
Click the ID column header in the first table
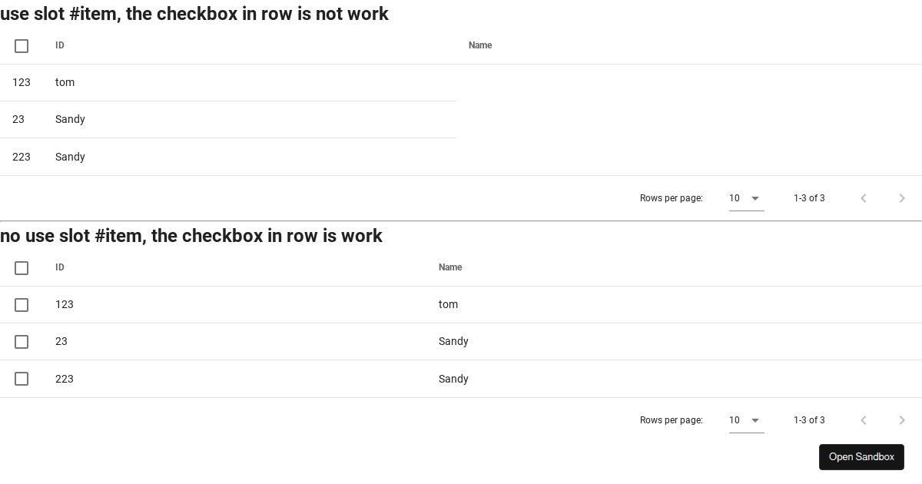coord(60,45)
